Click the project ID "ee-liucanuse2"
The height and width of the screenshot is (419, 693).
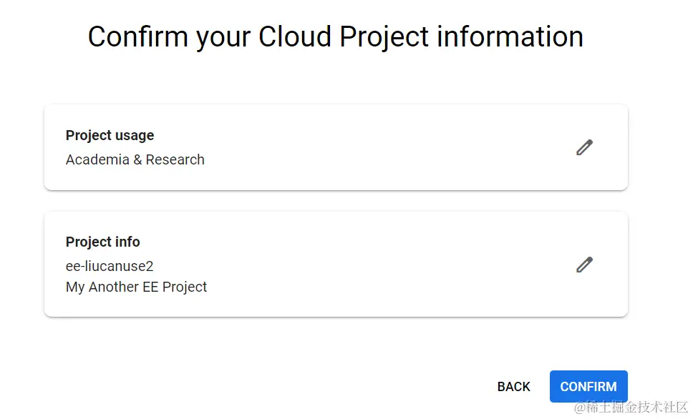(110, 266)
